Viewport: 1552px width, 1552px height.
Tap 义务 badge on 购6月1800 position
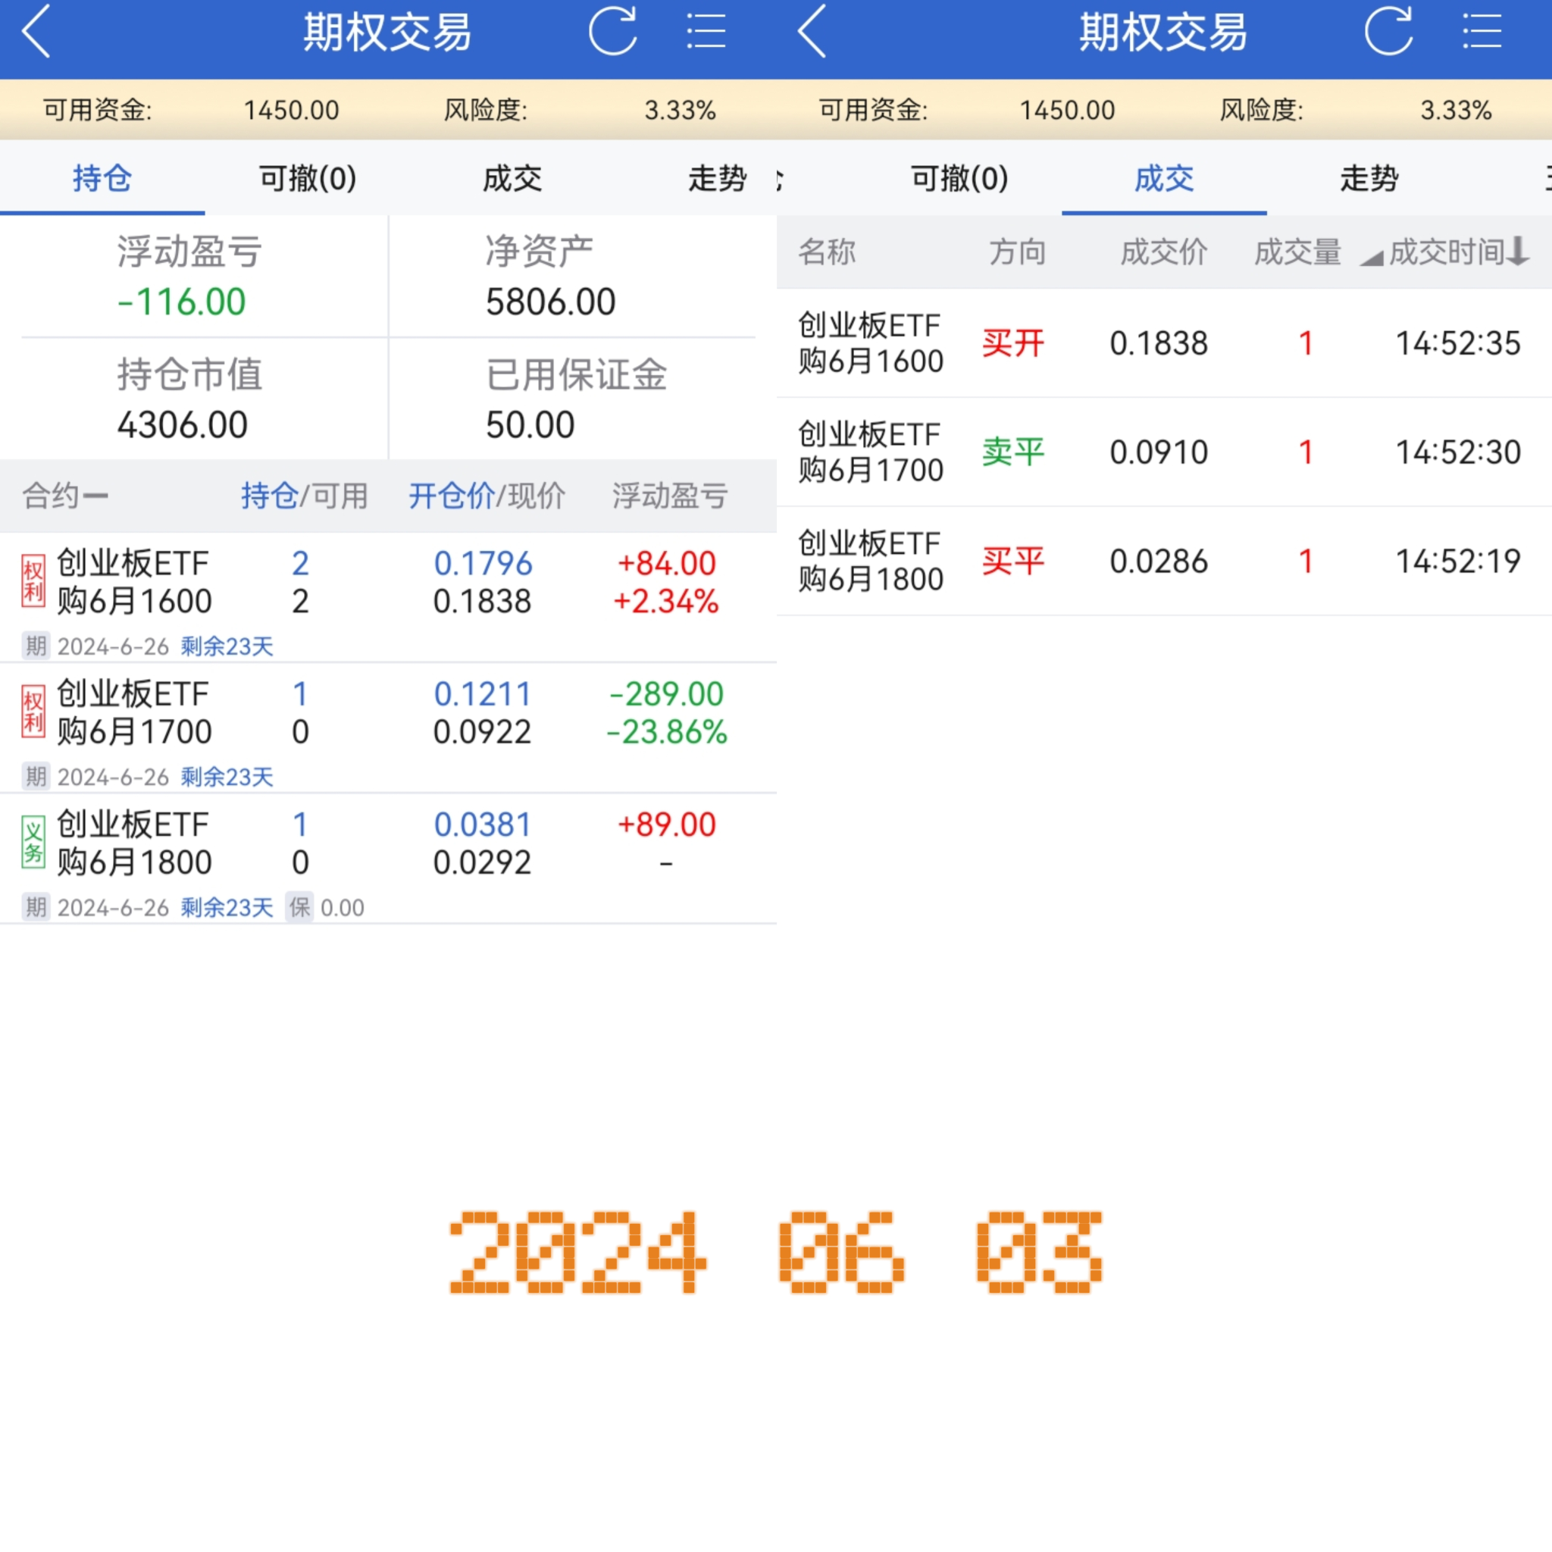coord(33,843)
